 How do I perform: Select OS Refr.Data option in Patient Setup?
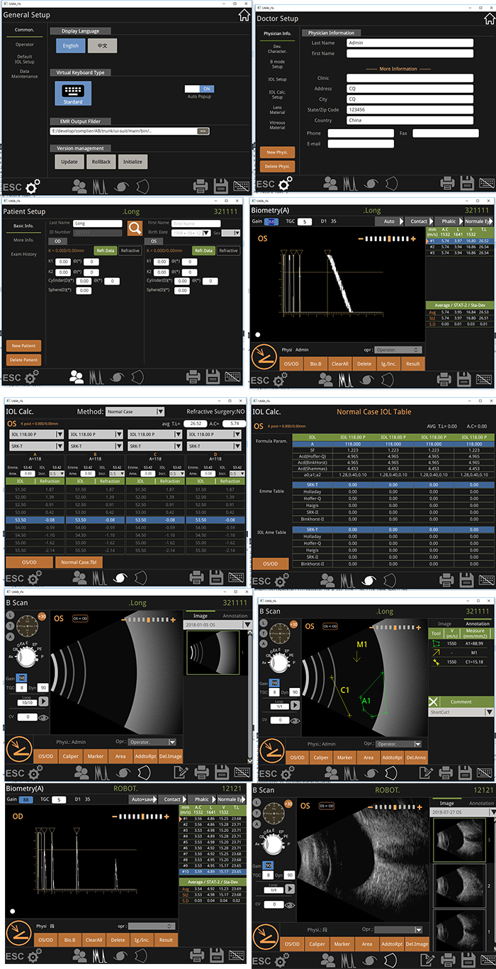pyautogui.click(x=204, y=250)
